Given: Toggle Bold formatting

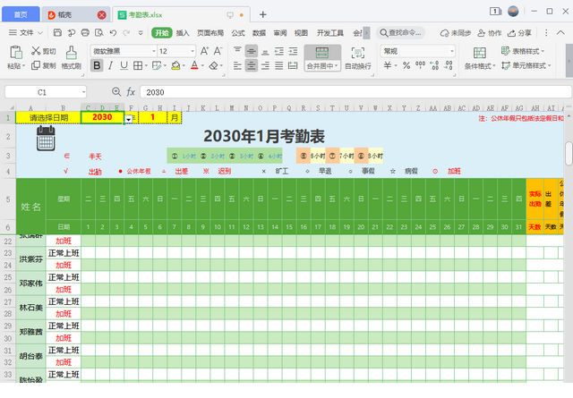Looking at the screenshot, I should click(97, 65).
